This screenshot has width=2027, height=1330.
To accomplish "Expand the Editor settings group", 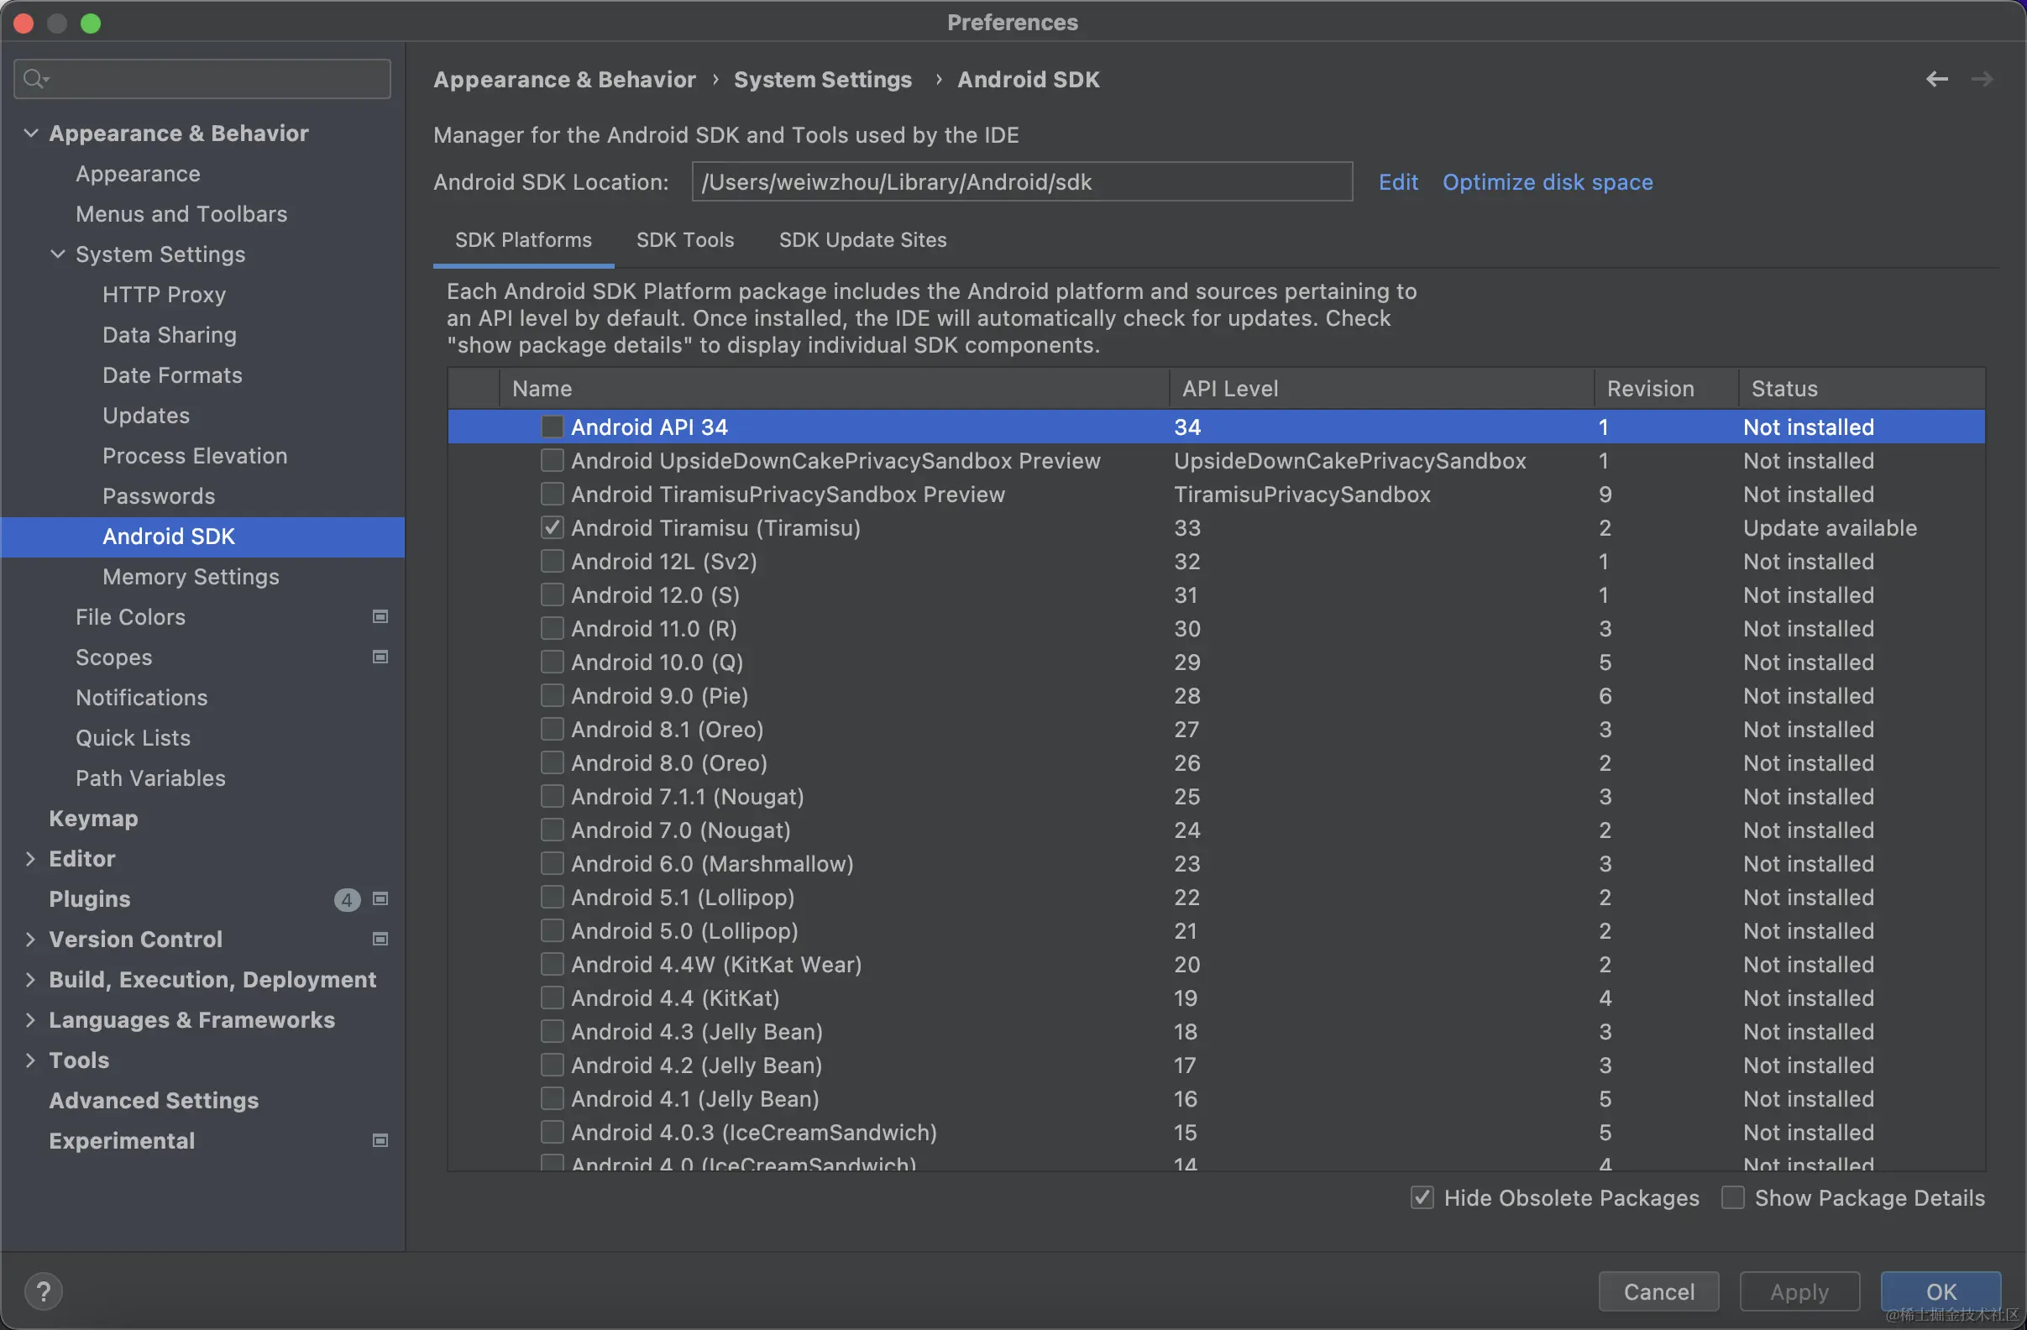I will 31,858.
